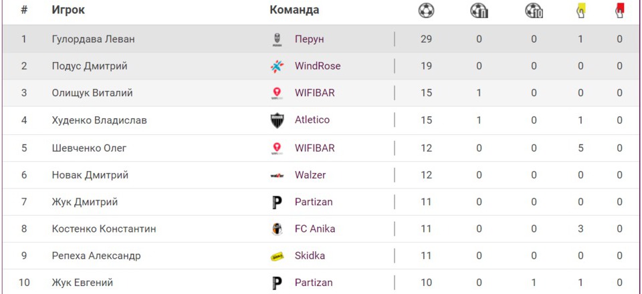Select player Костенко Константин
Image resolution: width=642 pixels, height=294 pixels.
click(104, 229)
